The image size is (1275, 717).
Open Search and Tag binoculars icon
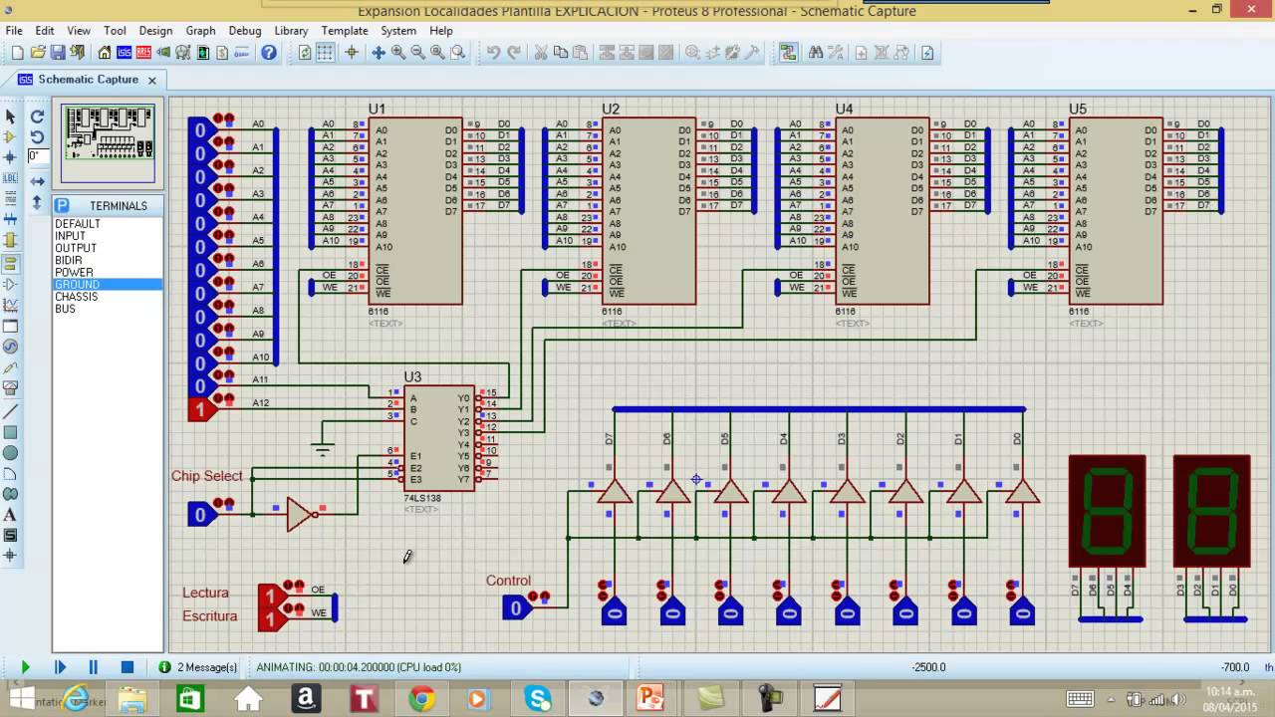coord(816,53)
